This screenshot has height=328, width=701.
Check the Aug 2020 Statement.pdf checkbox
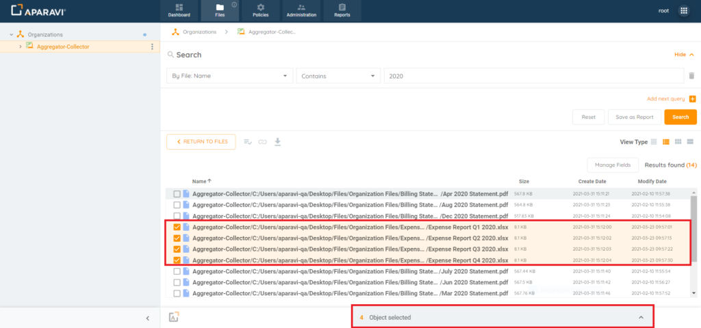point(177,205)
